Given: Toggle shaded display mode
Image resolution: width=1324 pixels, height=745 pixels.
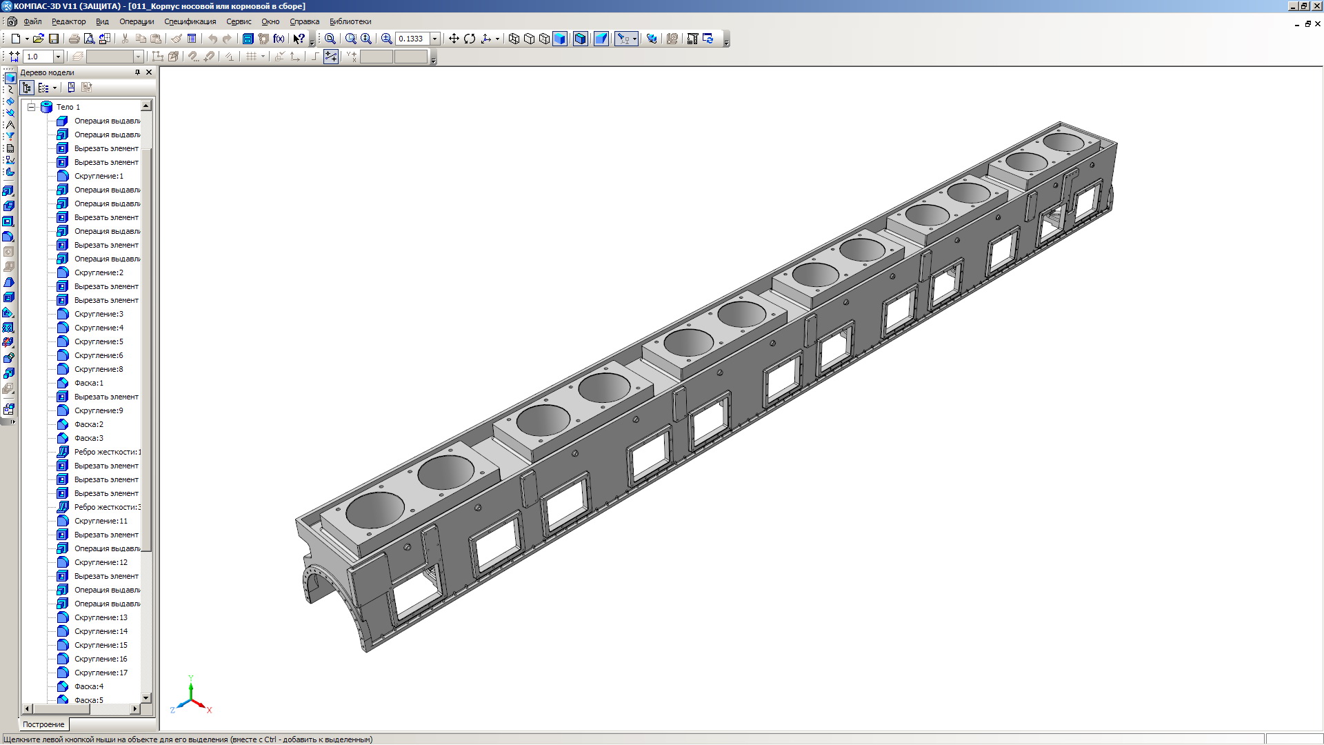Looking at the screenshot, I should tap(560, 39).
